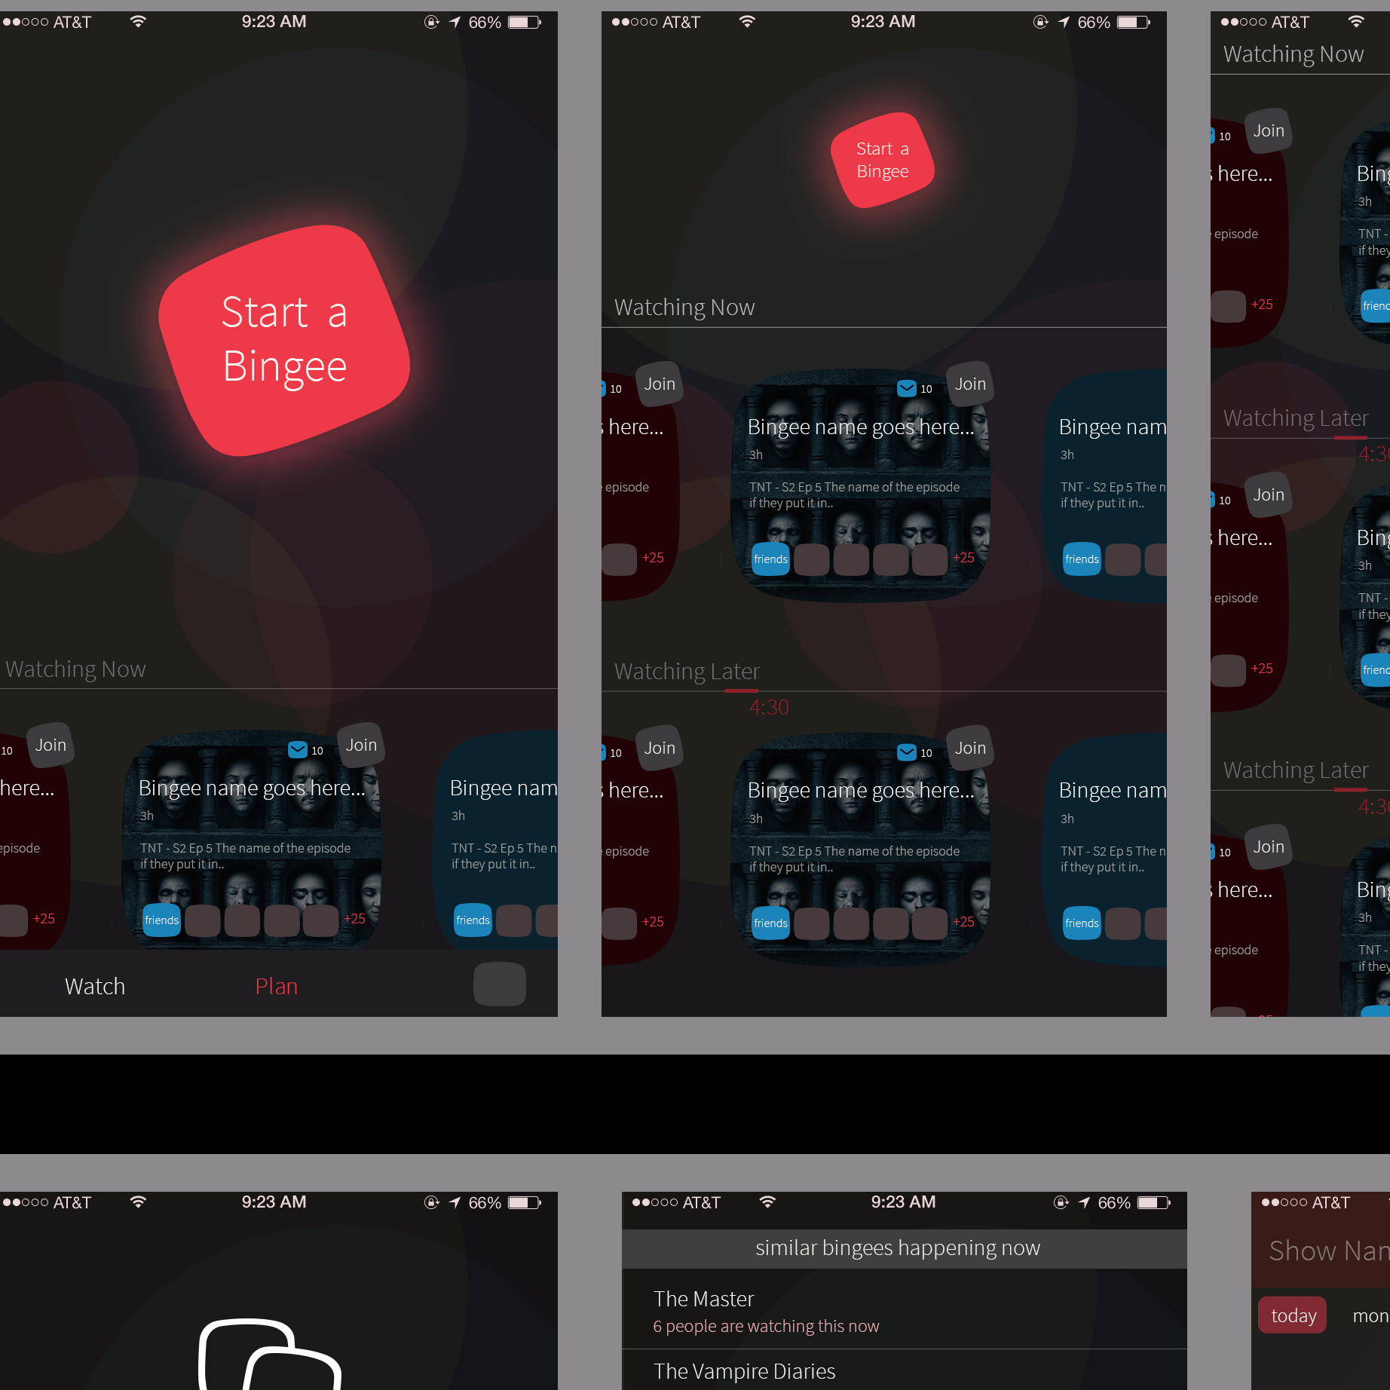Tap Join under cut-off third screen's Watching Now
This screenshot has height=1390, width=1390.
[x=1269, y=130]
